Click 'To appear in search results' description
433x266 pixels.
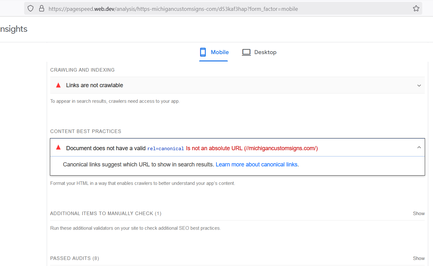pyautogui.click(x=115, y=101)
